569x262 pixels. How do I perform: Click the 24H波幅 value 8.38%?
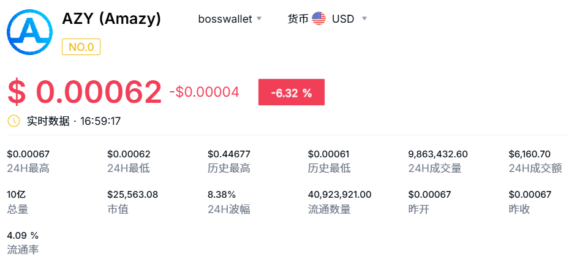click(x=222, y=195)
